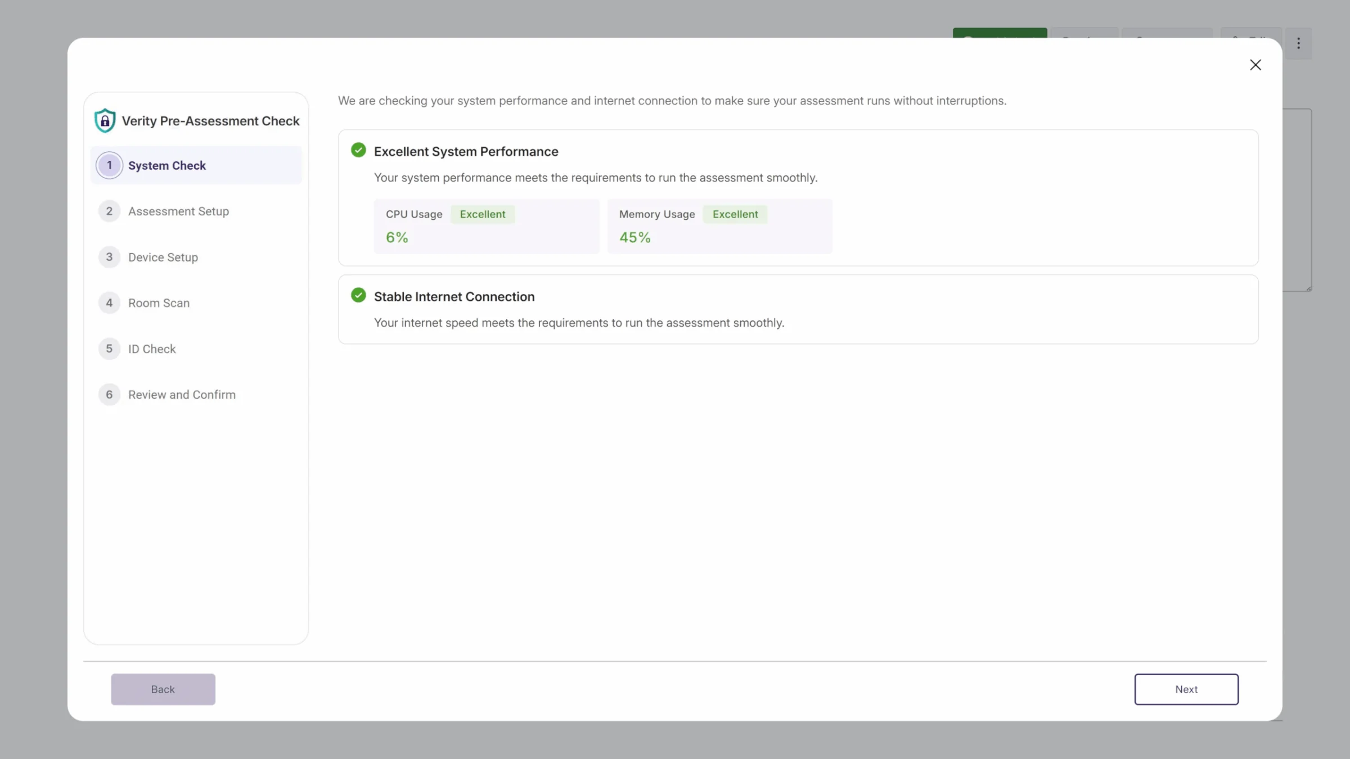1350x759 pixels.
Task: Click the step 5 circle next to ID Check
Action: point(109,349)
